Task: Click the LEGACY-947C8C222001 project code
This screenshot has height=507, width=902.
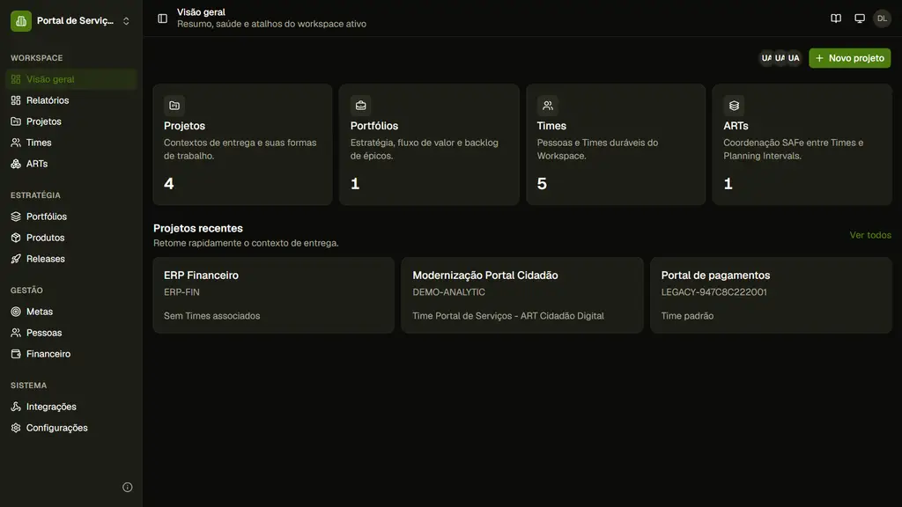Action: 713,292
